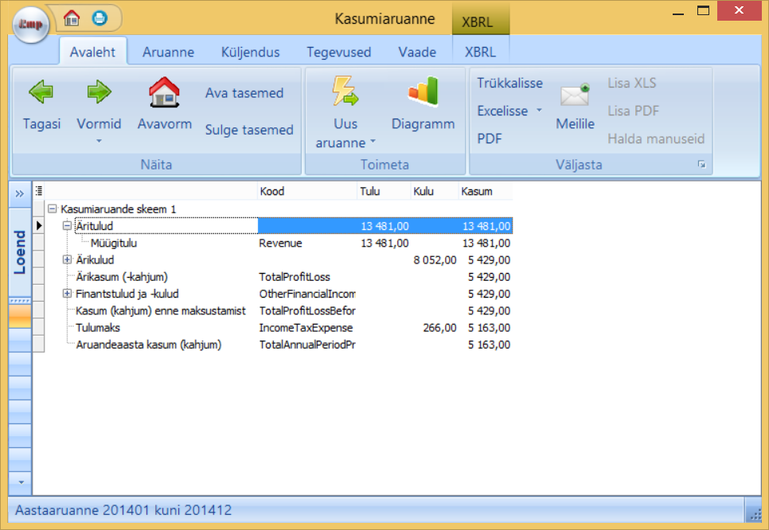
Task: Click the round Emp application logo button
Action: 31,24
